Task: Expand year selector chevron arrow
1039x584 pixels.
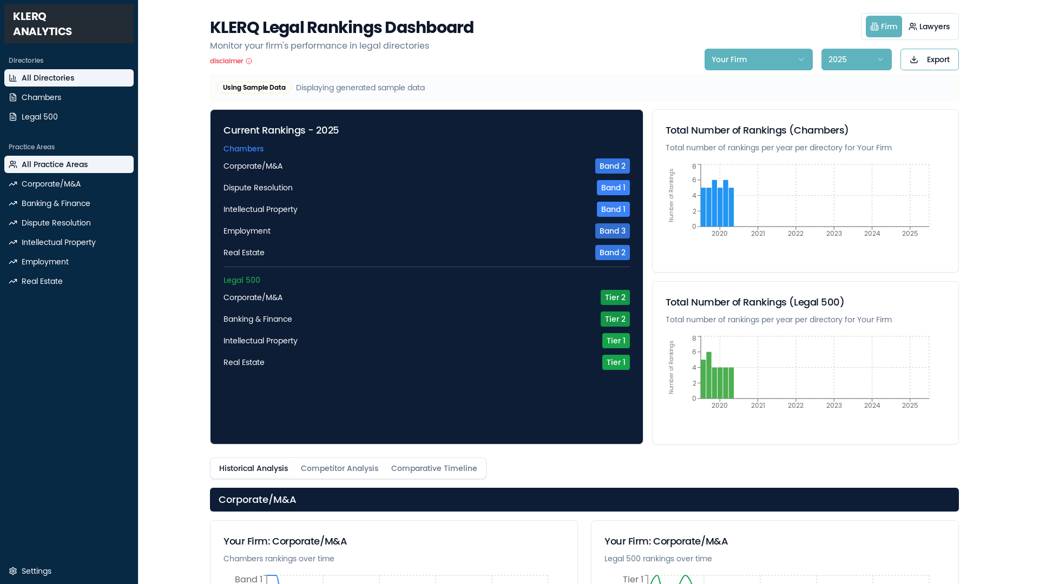Action: click(880, 59)
